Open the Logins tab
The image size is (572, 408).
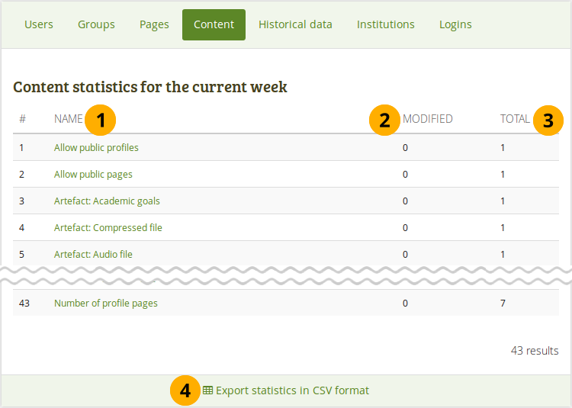tap(455, 24)
